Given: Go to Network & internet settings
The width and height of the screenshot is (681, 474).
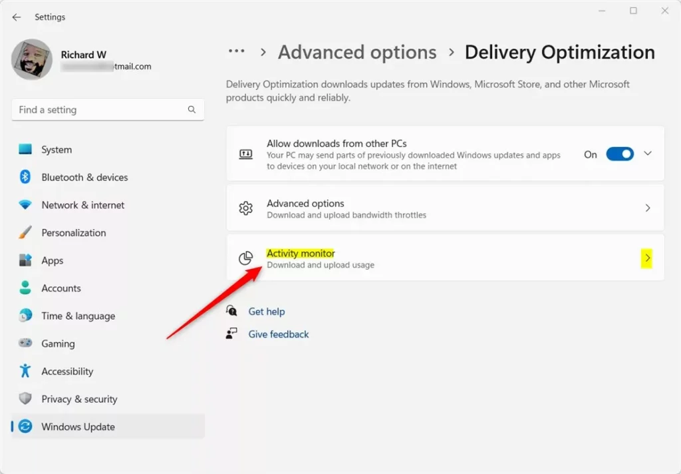Looking at the screenshot, I should click(x=108, y=205).
